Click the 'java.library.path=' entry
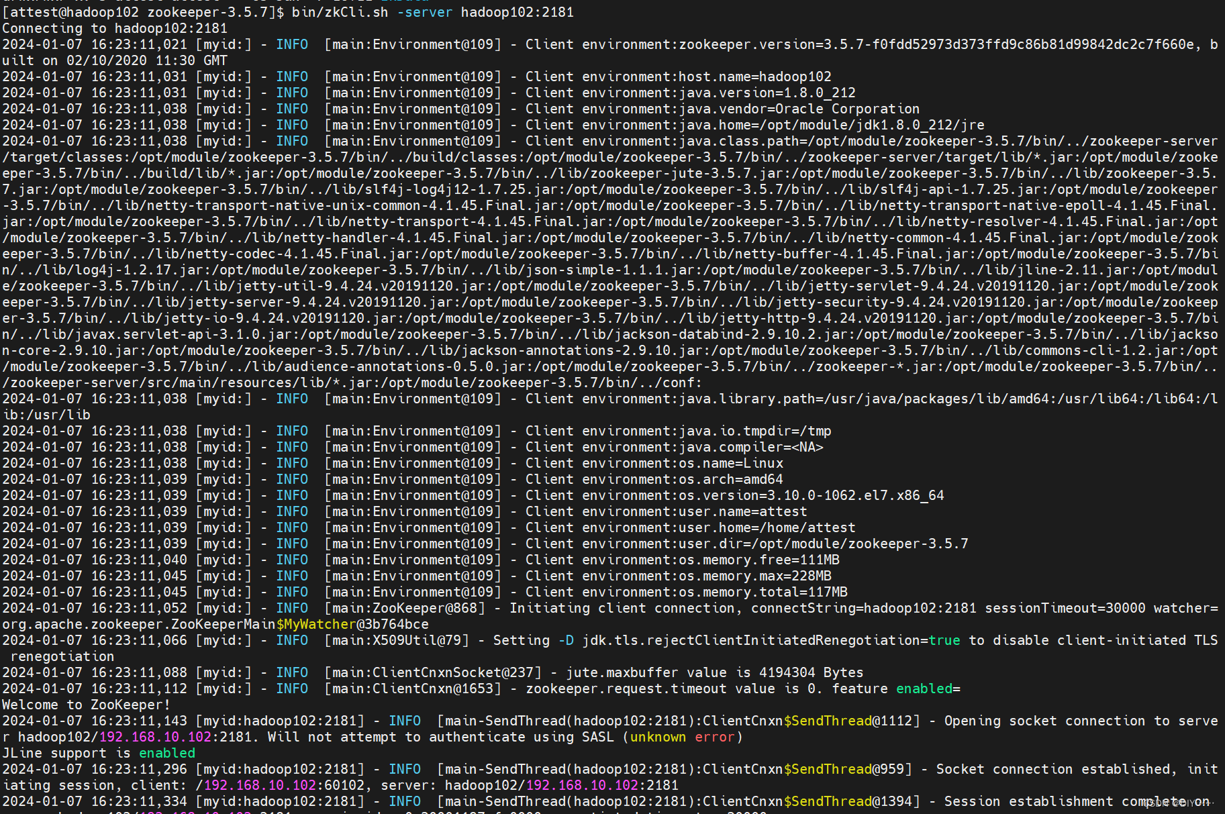The height and width of the screenshot is (814, 1225). 751,399
